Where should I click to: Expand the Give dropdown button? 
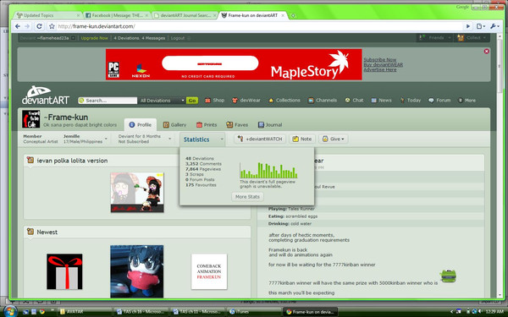point(334,139)
